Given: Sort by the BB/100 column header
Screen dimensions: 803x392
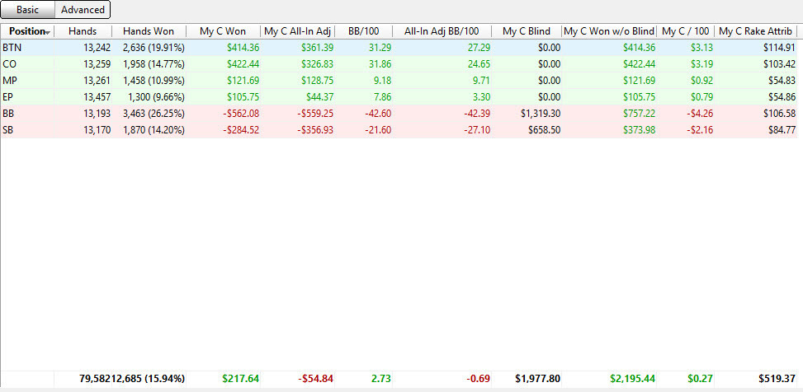Looking at the screenshot, I should click(x=364, y=31).
